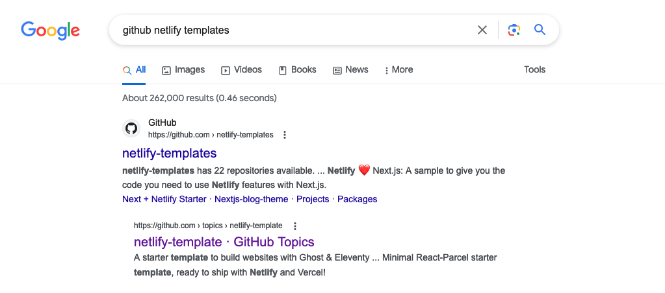
Task: Switch to the Books tab
Action: pos(297,70)
